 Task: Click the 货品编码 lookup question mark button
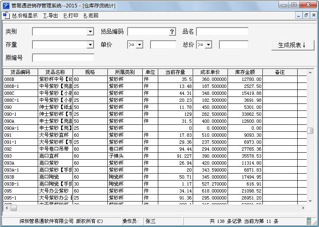[172, 32]
